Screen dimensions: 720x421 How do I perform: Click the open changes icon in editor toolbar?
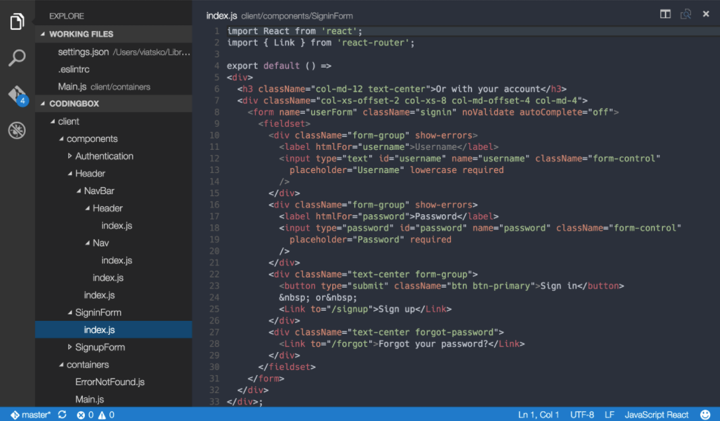[686, 14]
